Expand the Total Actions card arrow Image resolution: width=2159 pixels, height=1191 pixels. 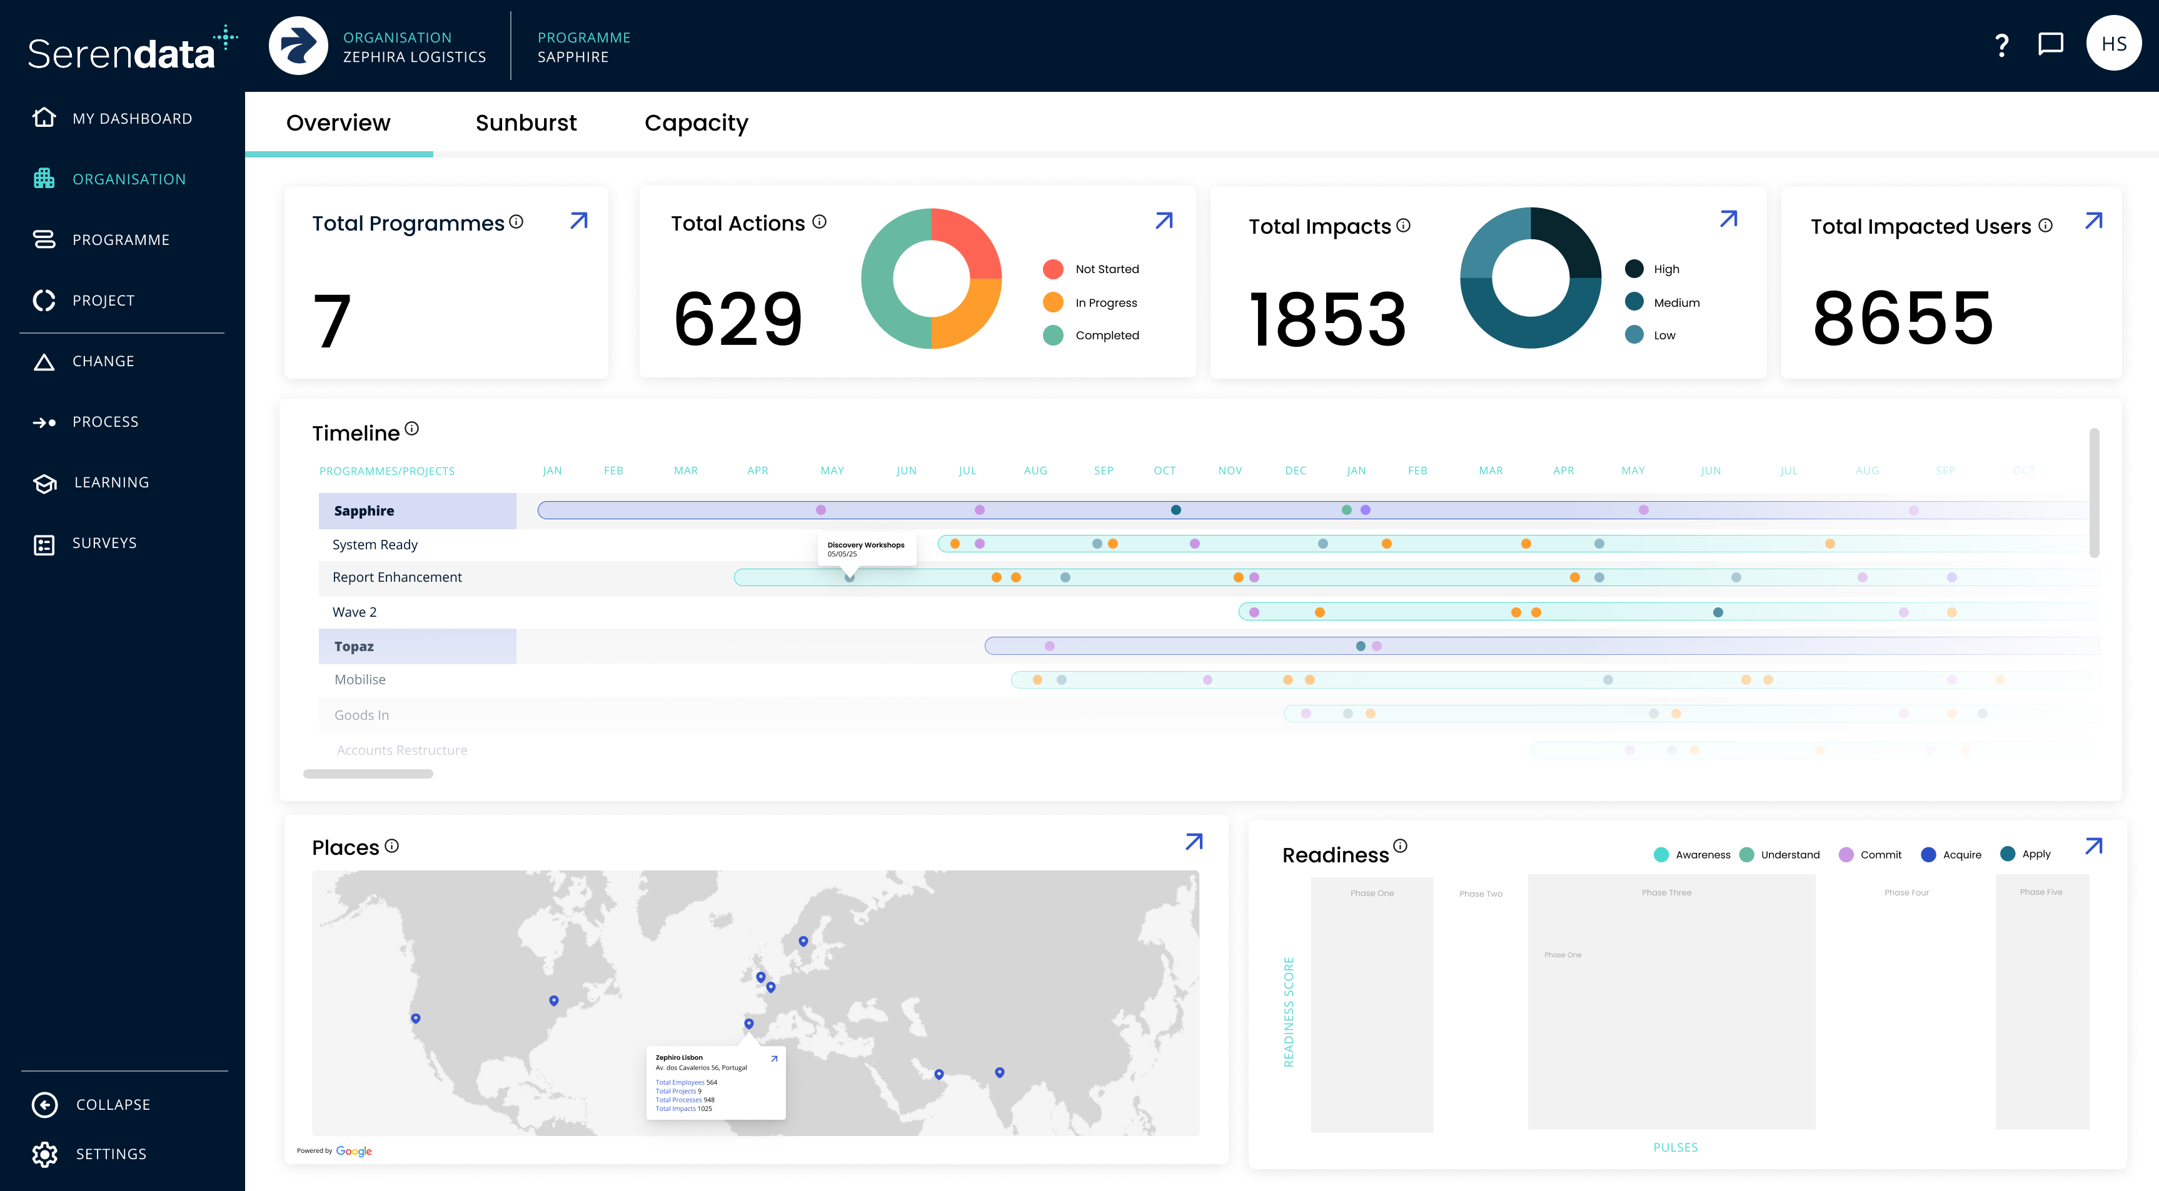coord(1164,221)
